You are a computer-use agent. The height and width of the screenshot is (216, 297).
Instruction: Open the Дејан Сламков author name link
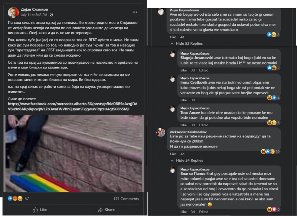click(x=34, y=9)
